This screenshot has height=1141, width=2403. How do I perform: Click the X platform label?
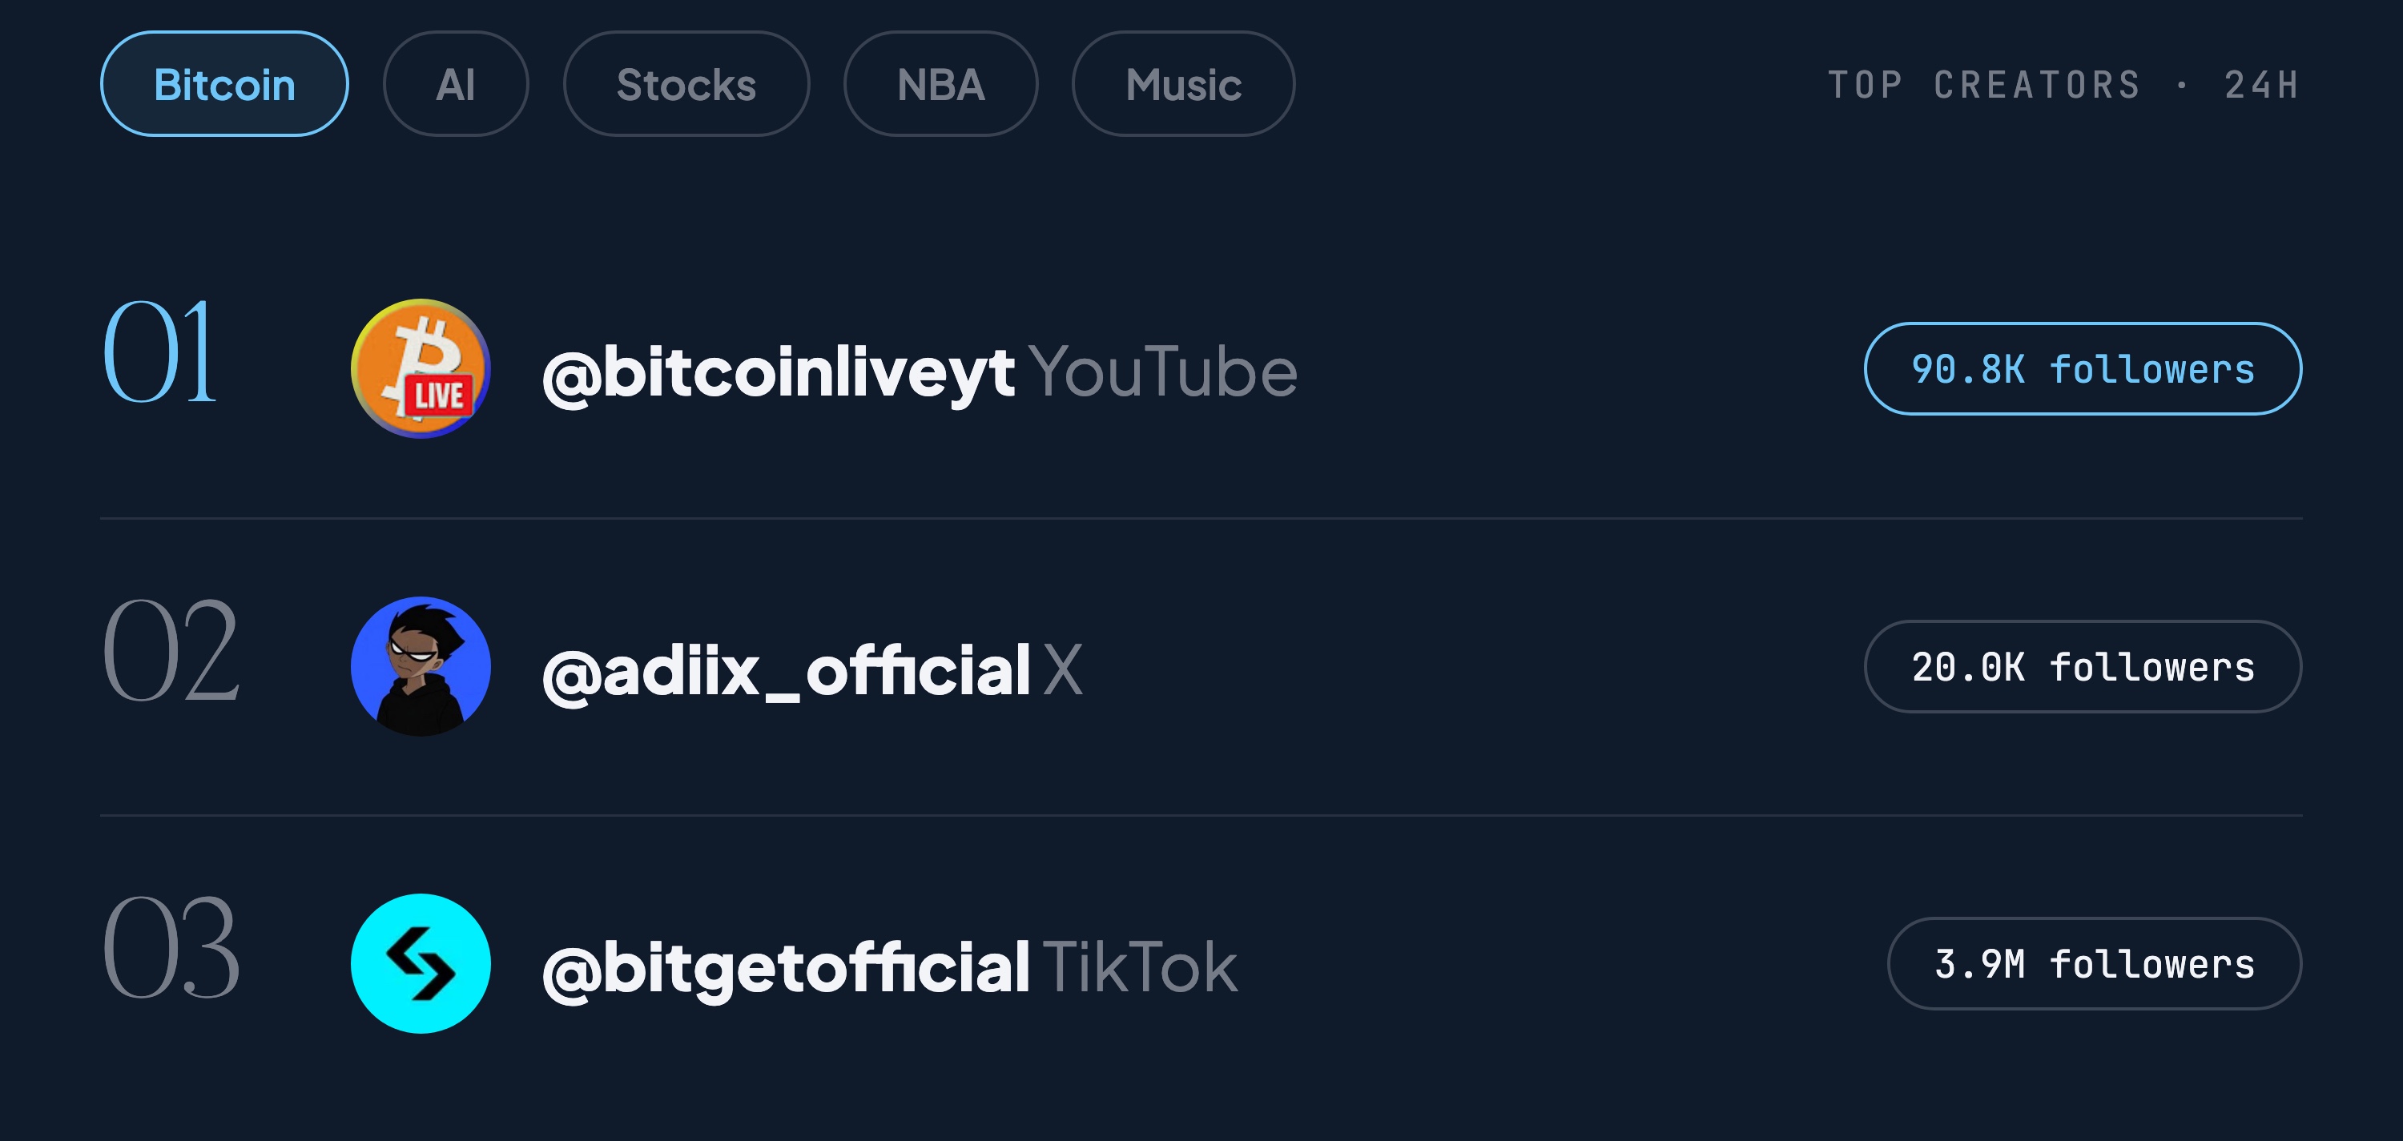pos(1064,670)
